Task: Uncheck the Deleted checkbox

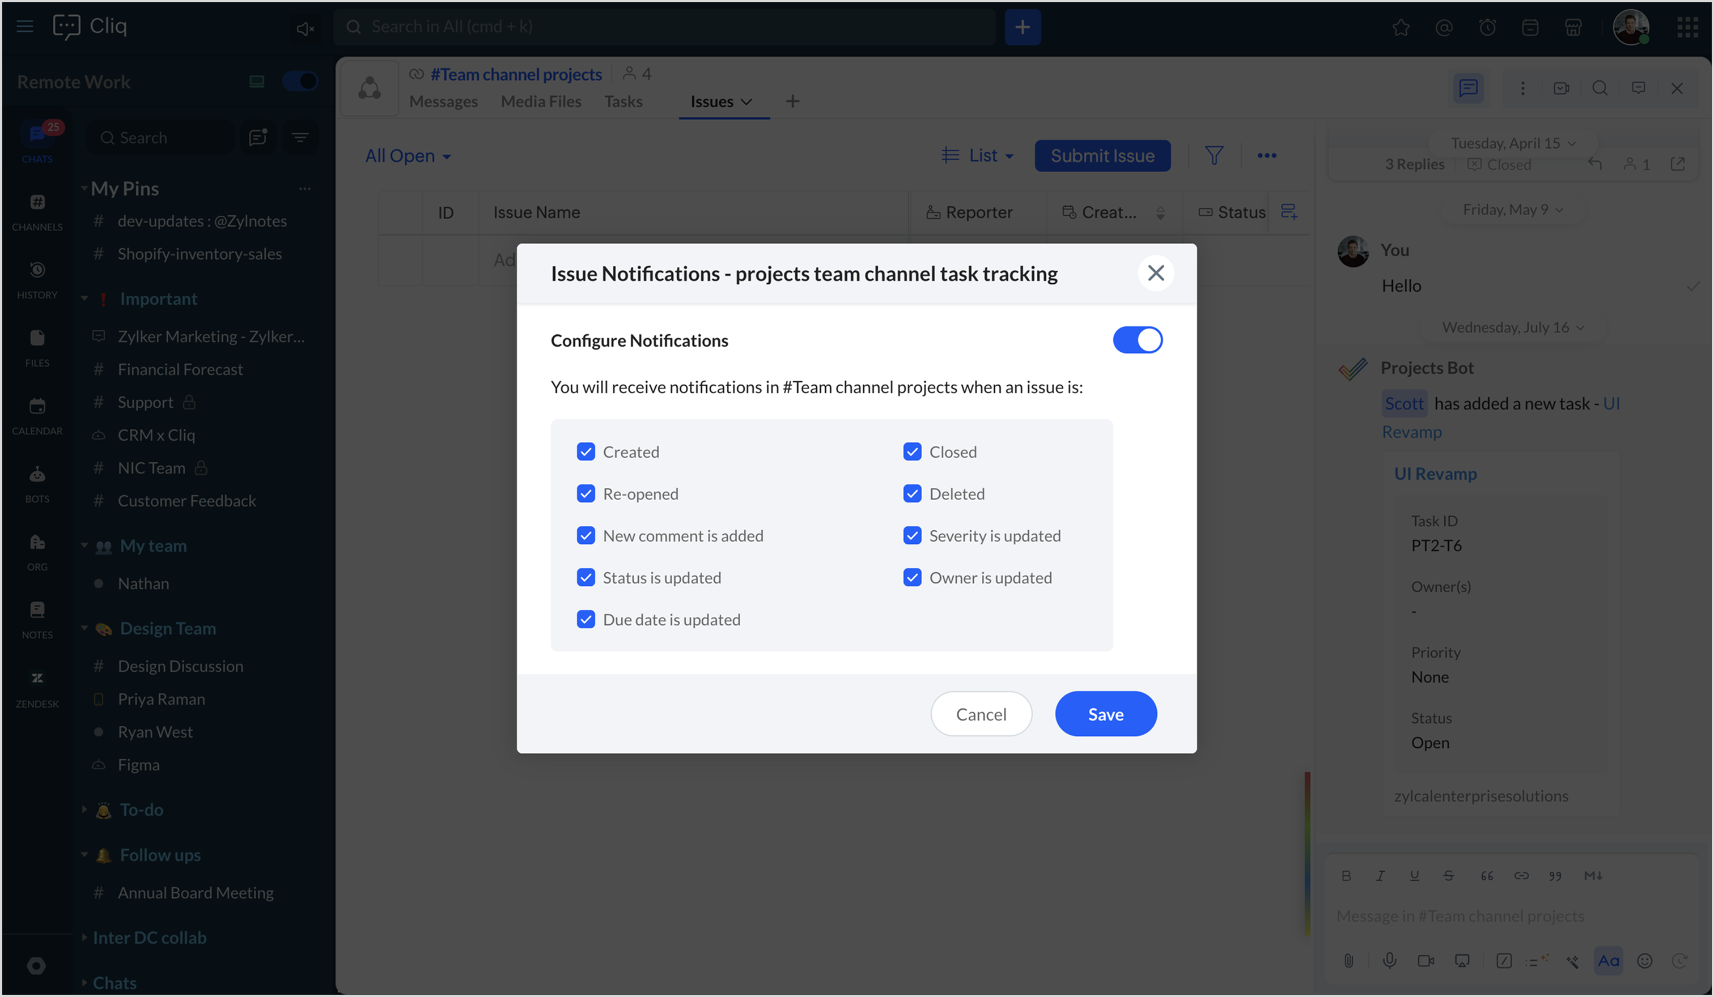Action: tap(912, 493)
